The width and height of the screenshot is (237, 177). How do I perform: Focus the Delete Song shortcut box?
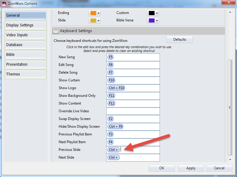[133, 73]
